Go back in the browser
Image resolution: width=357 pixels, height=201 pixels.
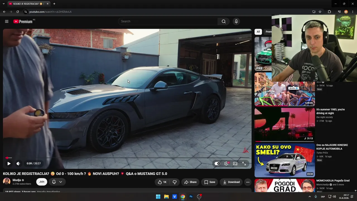[4, 12]
